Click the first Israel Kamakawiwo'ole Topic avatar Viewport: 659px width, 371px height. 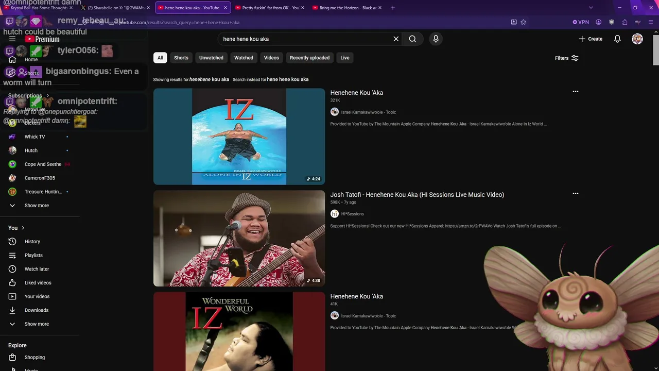335,112
